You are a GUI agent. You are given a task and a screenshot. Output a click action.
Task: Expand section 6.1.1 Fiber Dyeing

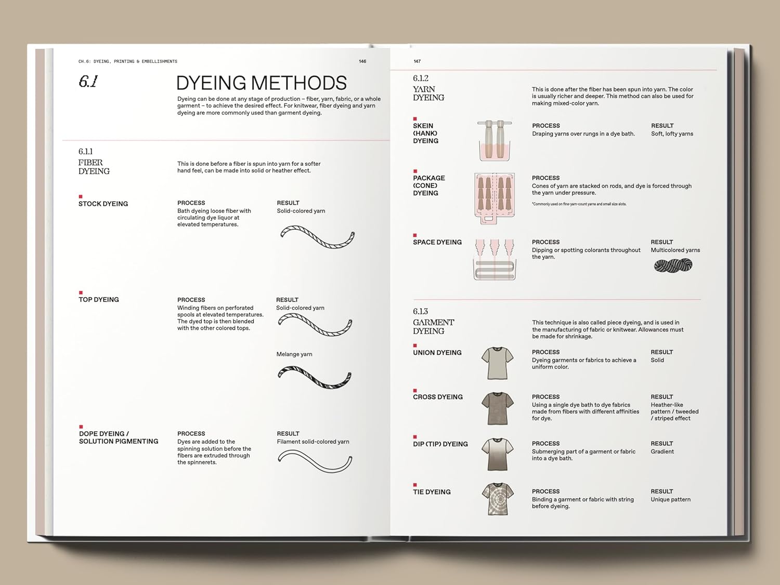(x=94, y=161)
